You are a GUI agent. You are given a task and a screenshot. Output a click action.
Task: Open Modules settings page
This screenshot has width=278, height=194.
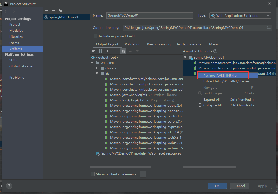click(x=16, y=31)
